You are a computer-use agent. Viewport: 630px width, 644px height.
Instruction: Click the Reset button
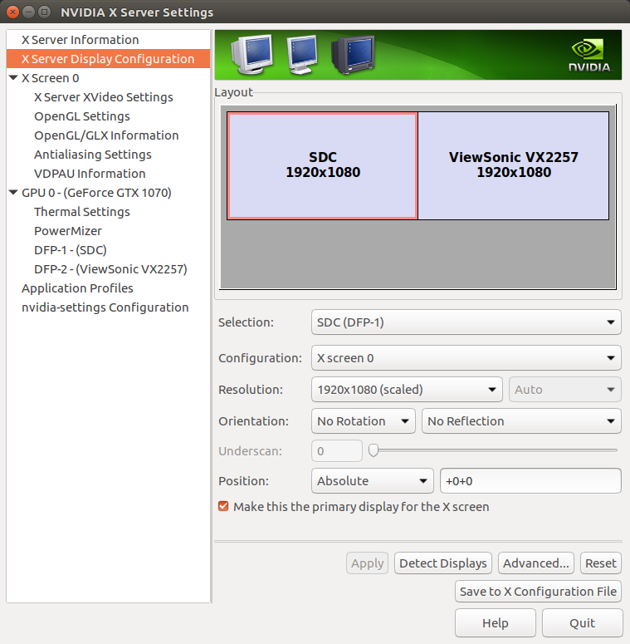coord(601,563)
